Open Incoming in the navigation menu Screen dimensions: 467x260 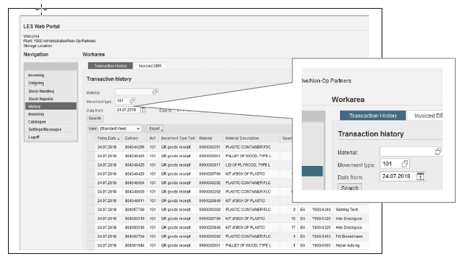51,75
